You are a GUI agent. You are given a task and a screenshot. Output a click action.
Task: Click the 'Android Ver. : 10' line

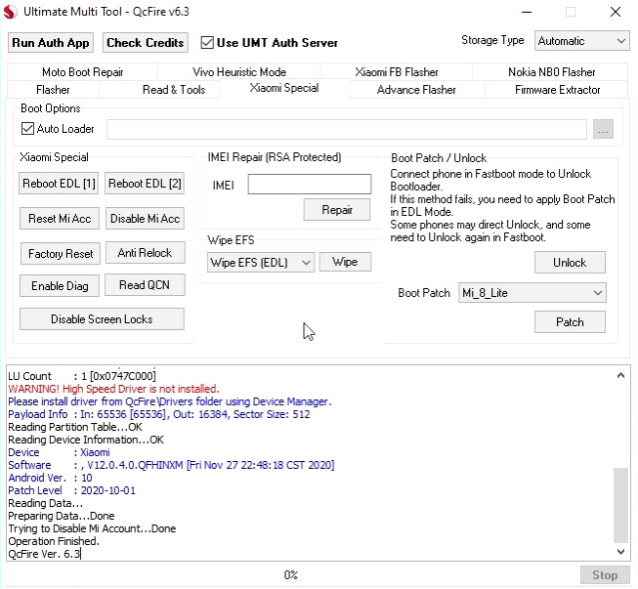tap(50, 478)
